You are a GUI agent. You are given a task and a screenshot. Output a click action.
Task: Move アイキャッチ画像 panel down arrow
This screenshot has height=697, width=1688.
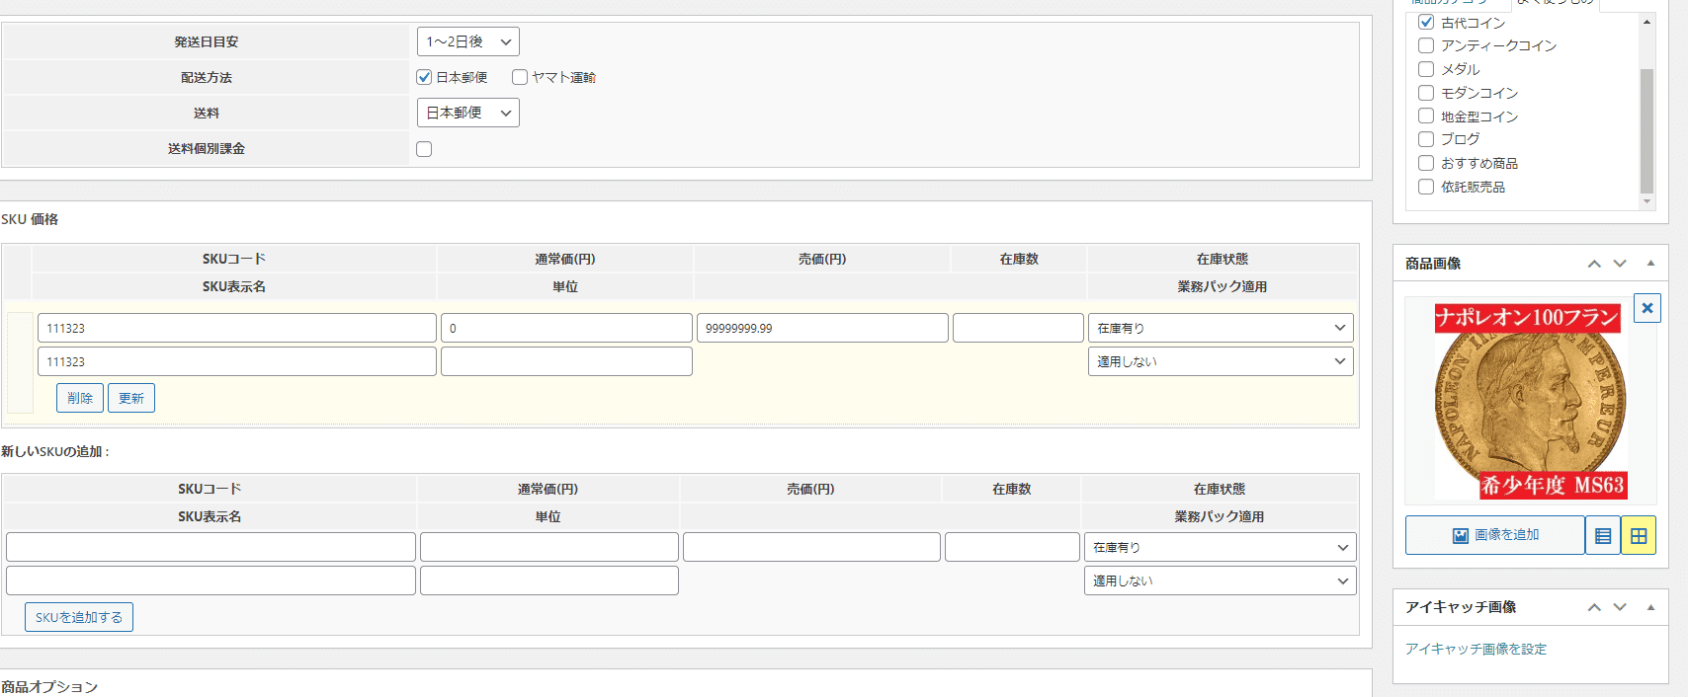coord(1620,607)
